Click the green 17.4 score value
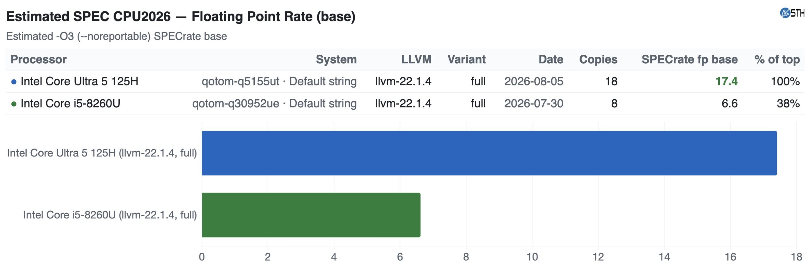 [726, 82]
